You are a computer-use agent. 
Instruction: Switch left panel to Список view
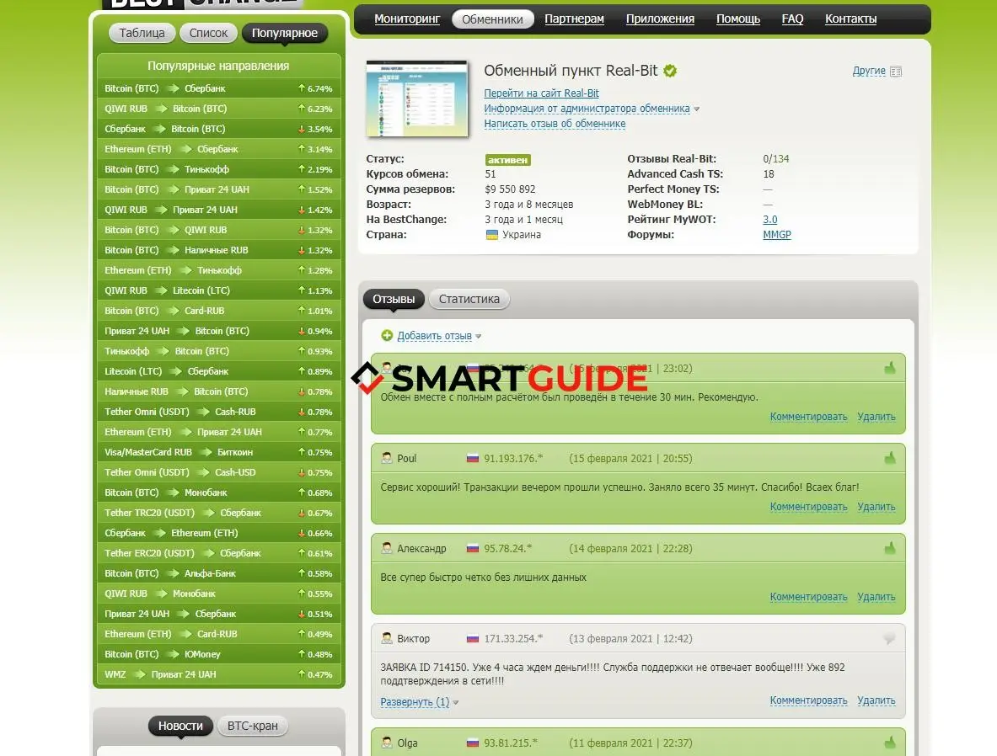[x=208, y=33]
